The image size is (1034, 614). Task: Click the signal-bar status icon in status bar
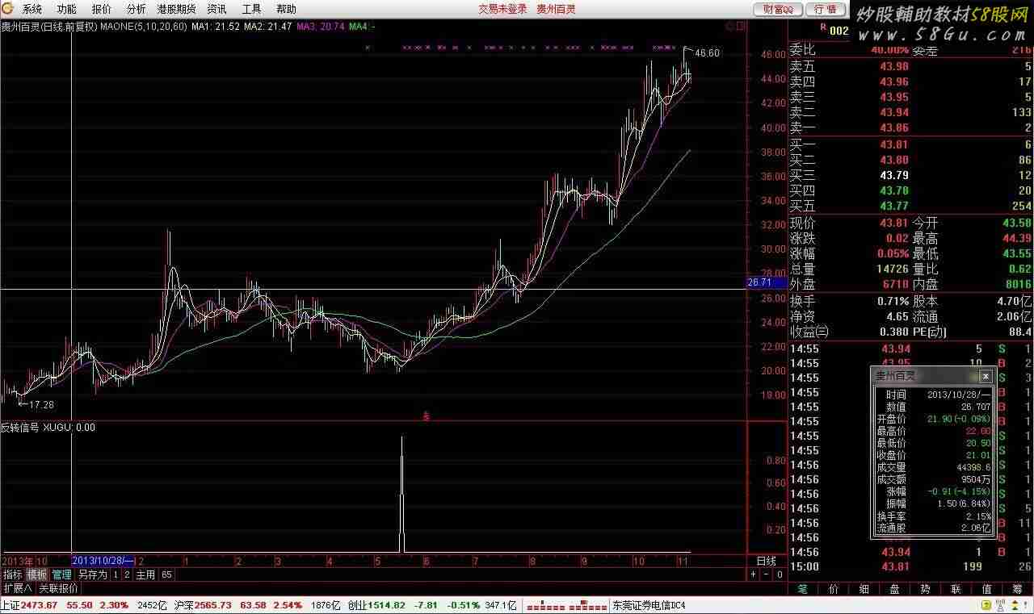565,605
